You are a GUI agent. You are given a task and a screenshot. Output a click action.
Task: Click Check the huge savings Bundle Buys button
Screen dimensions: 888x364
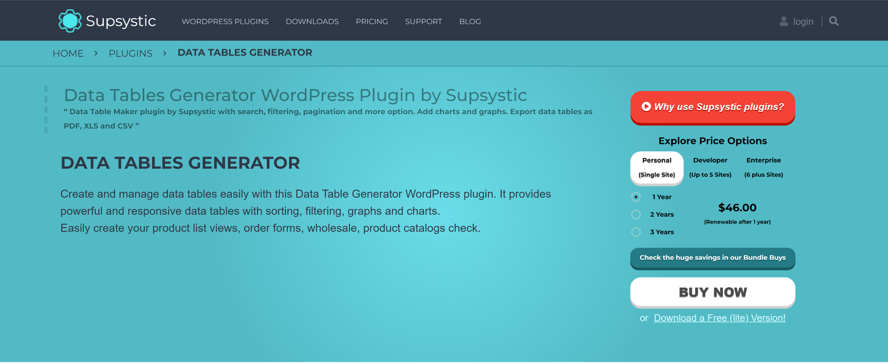pyautogui.click(x=712, y=258)
